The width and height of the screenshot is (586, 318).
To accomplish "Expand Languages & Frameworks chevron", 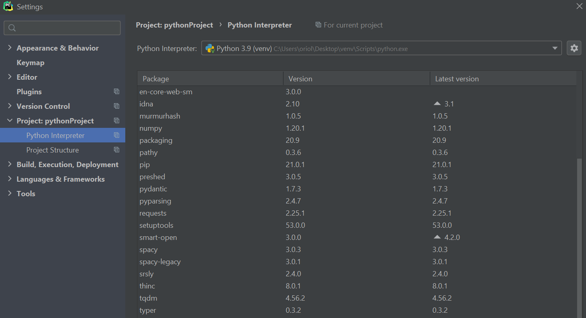I will [10, 179].
